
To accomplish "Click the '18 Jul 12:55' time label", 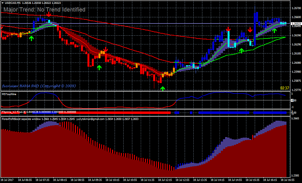I will [x=183, y=180].
